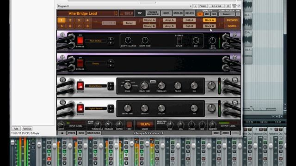The width and height of the screenshot is (296, 166).
Task: Click the 2 in 2 out button
Action: click(216, 6)
